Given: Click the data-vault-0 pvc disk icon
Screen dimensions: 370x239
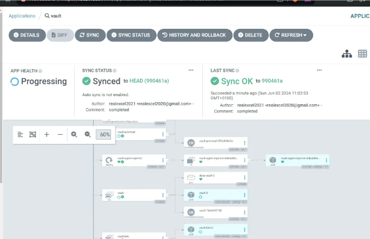Looking at the screenshot, I should (191, 177).
